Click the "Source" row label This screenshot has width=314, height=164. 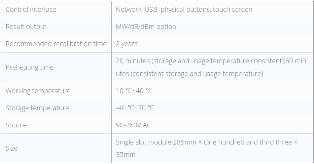[16, 125]
